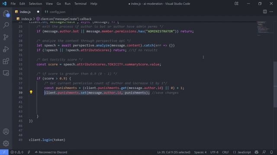Open the Accounts icon in activity bar
The width and height of the screenshot is (277, 155).
6,131
